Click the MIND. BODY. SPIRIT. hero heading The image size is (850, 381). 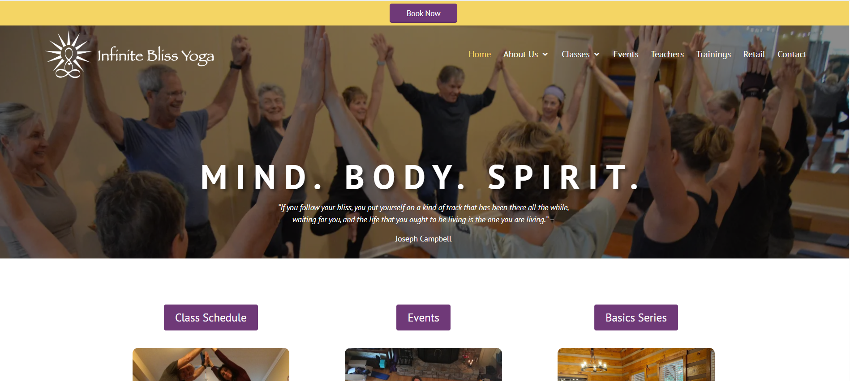421,178
